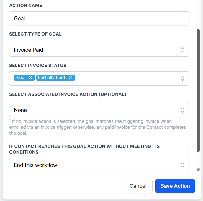Click the Select Invoice Status label
Viewport: 203px width, 201px height.
38,66
